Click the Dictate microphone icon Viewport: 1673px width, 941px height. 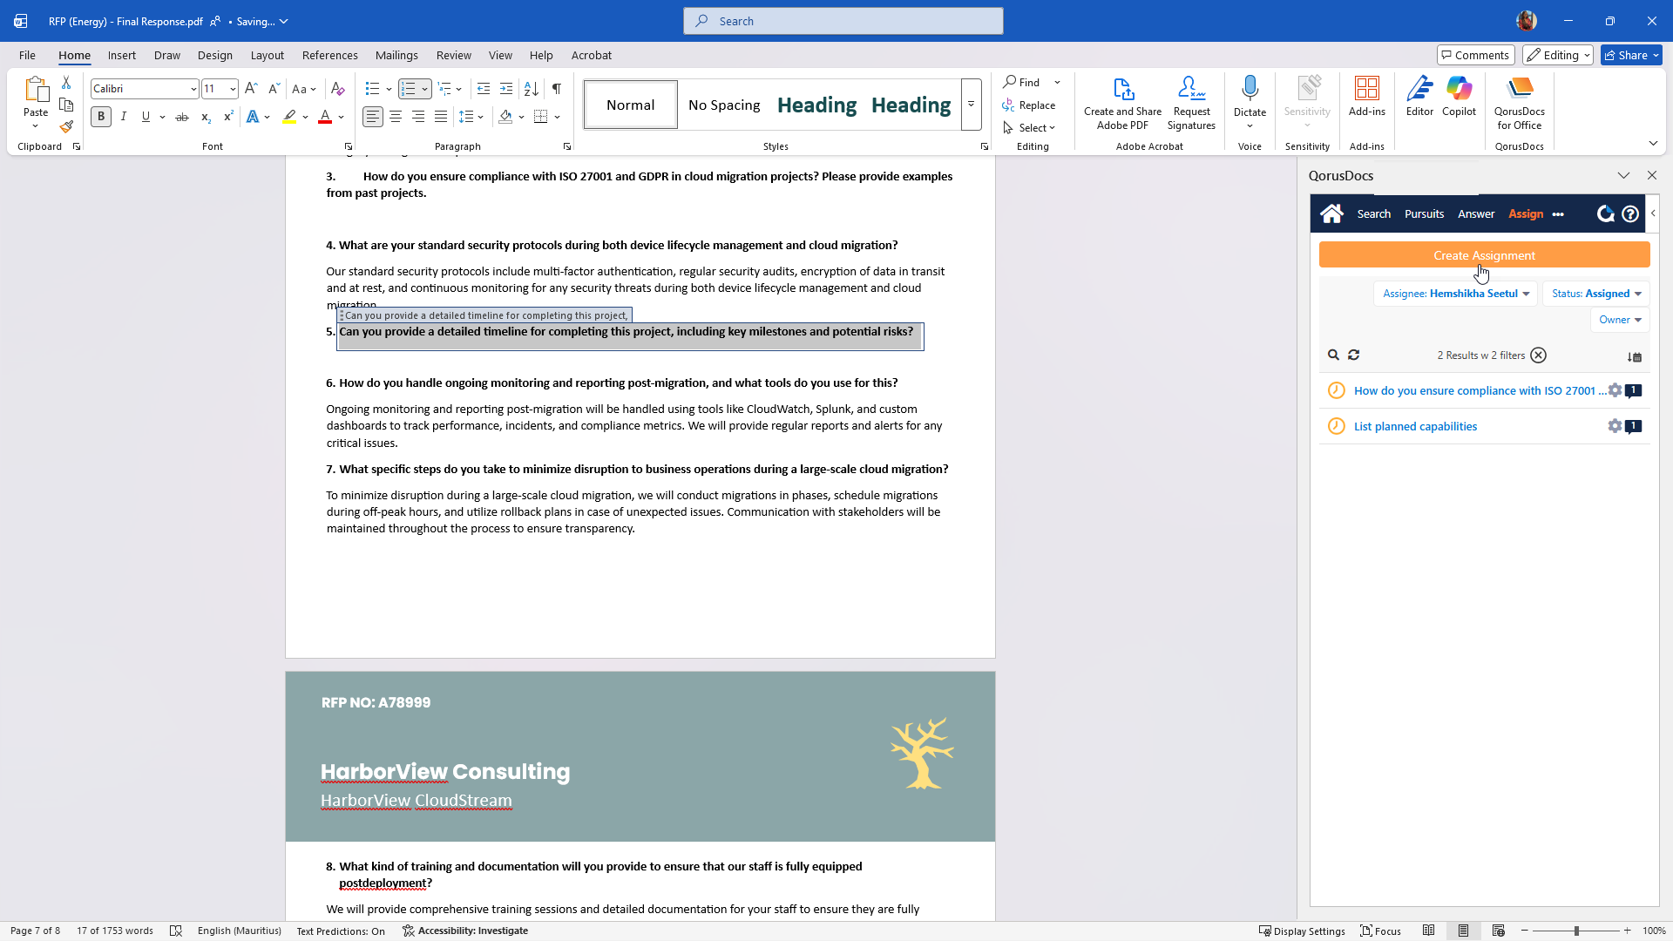[x=1250, y=88]
